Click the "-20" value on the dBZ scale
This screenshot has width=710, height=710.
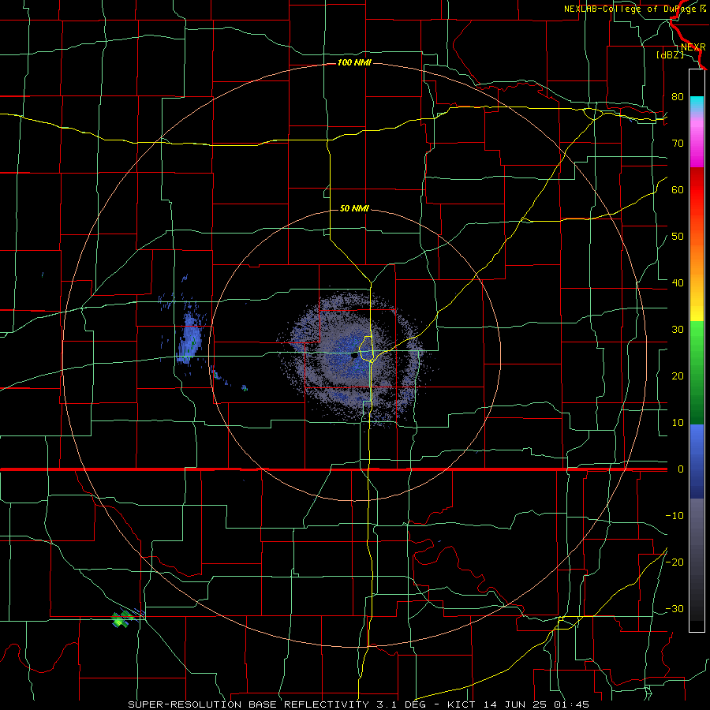pyautogui.click(x=674, y=562)
